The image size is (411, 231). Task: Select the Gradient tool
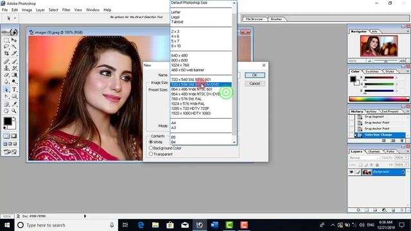(14, 75)
